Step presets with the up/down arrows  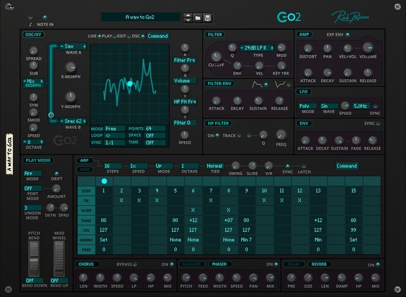click(188, 18)
